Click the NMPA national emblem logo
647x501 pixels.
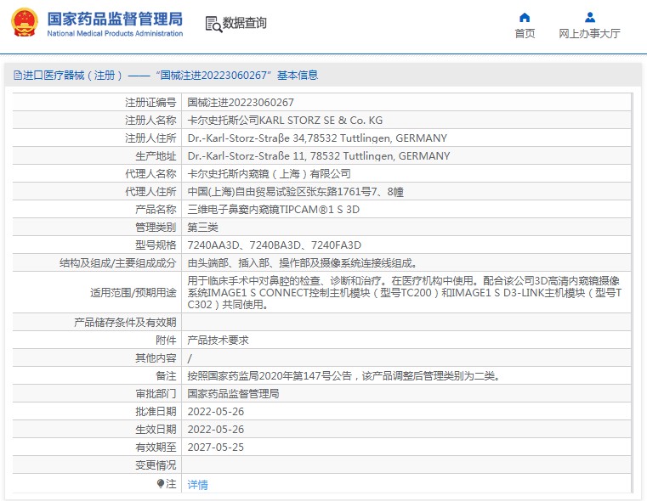click(23, 23)
